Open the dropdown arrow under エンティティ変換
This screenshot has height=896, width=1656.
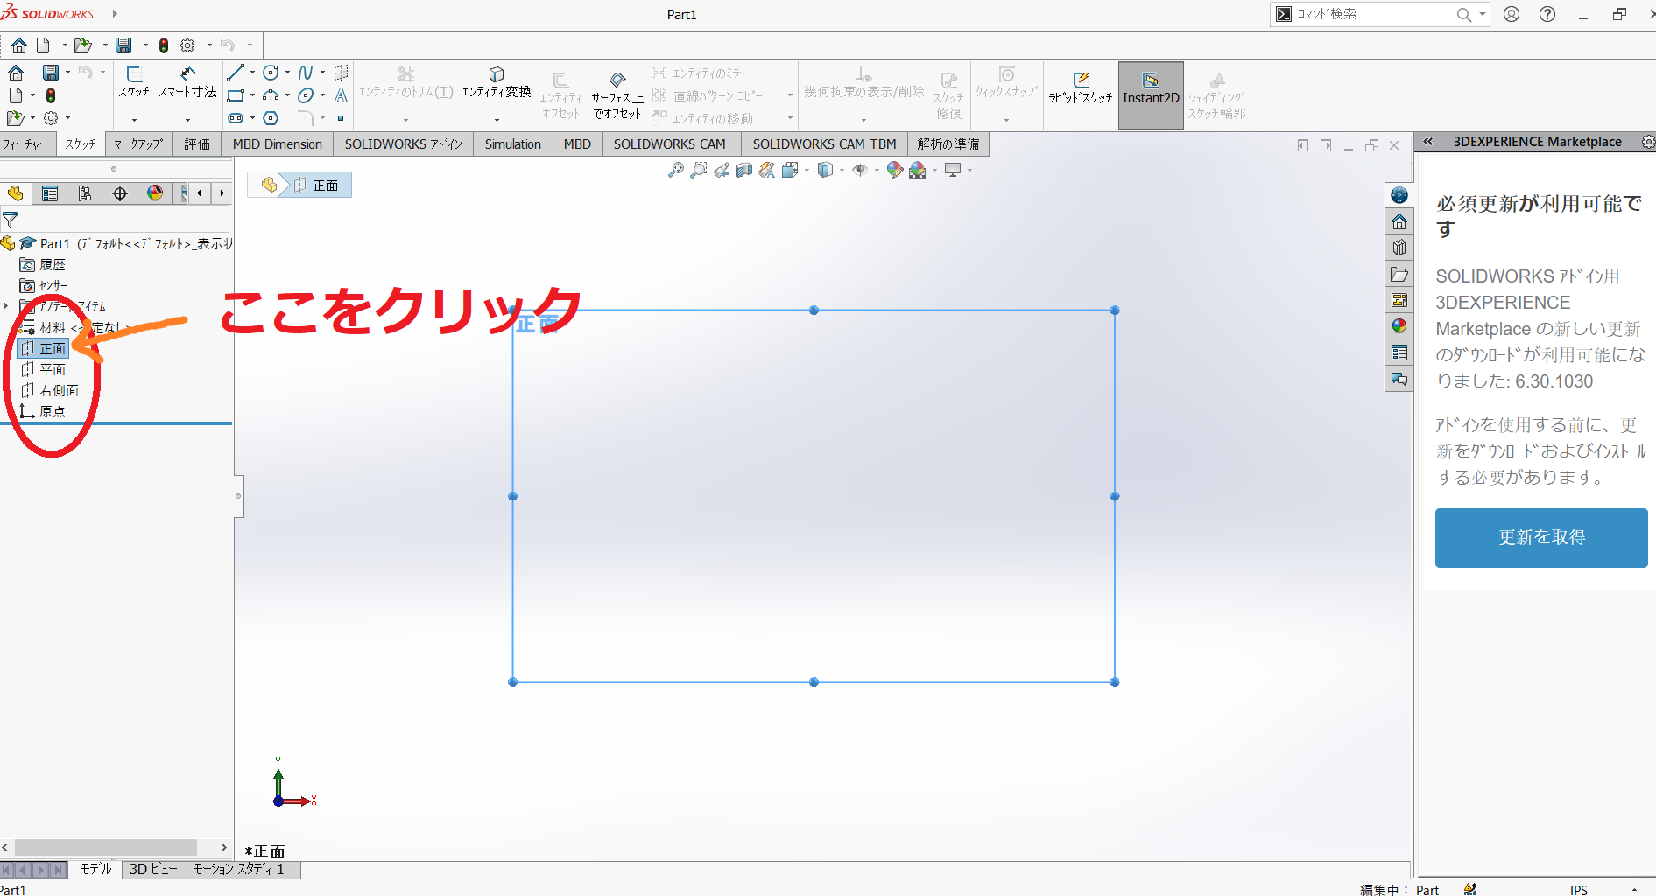pos(497,120)
